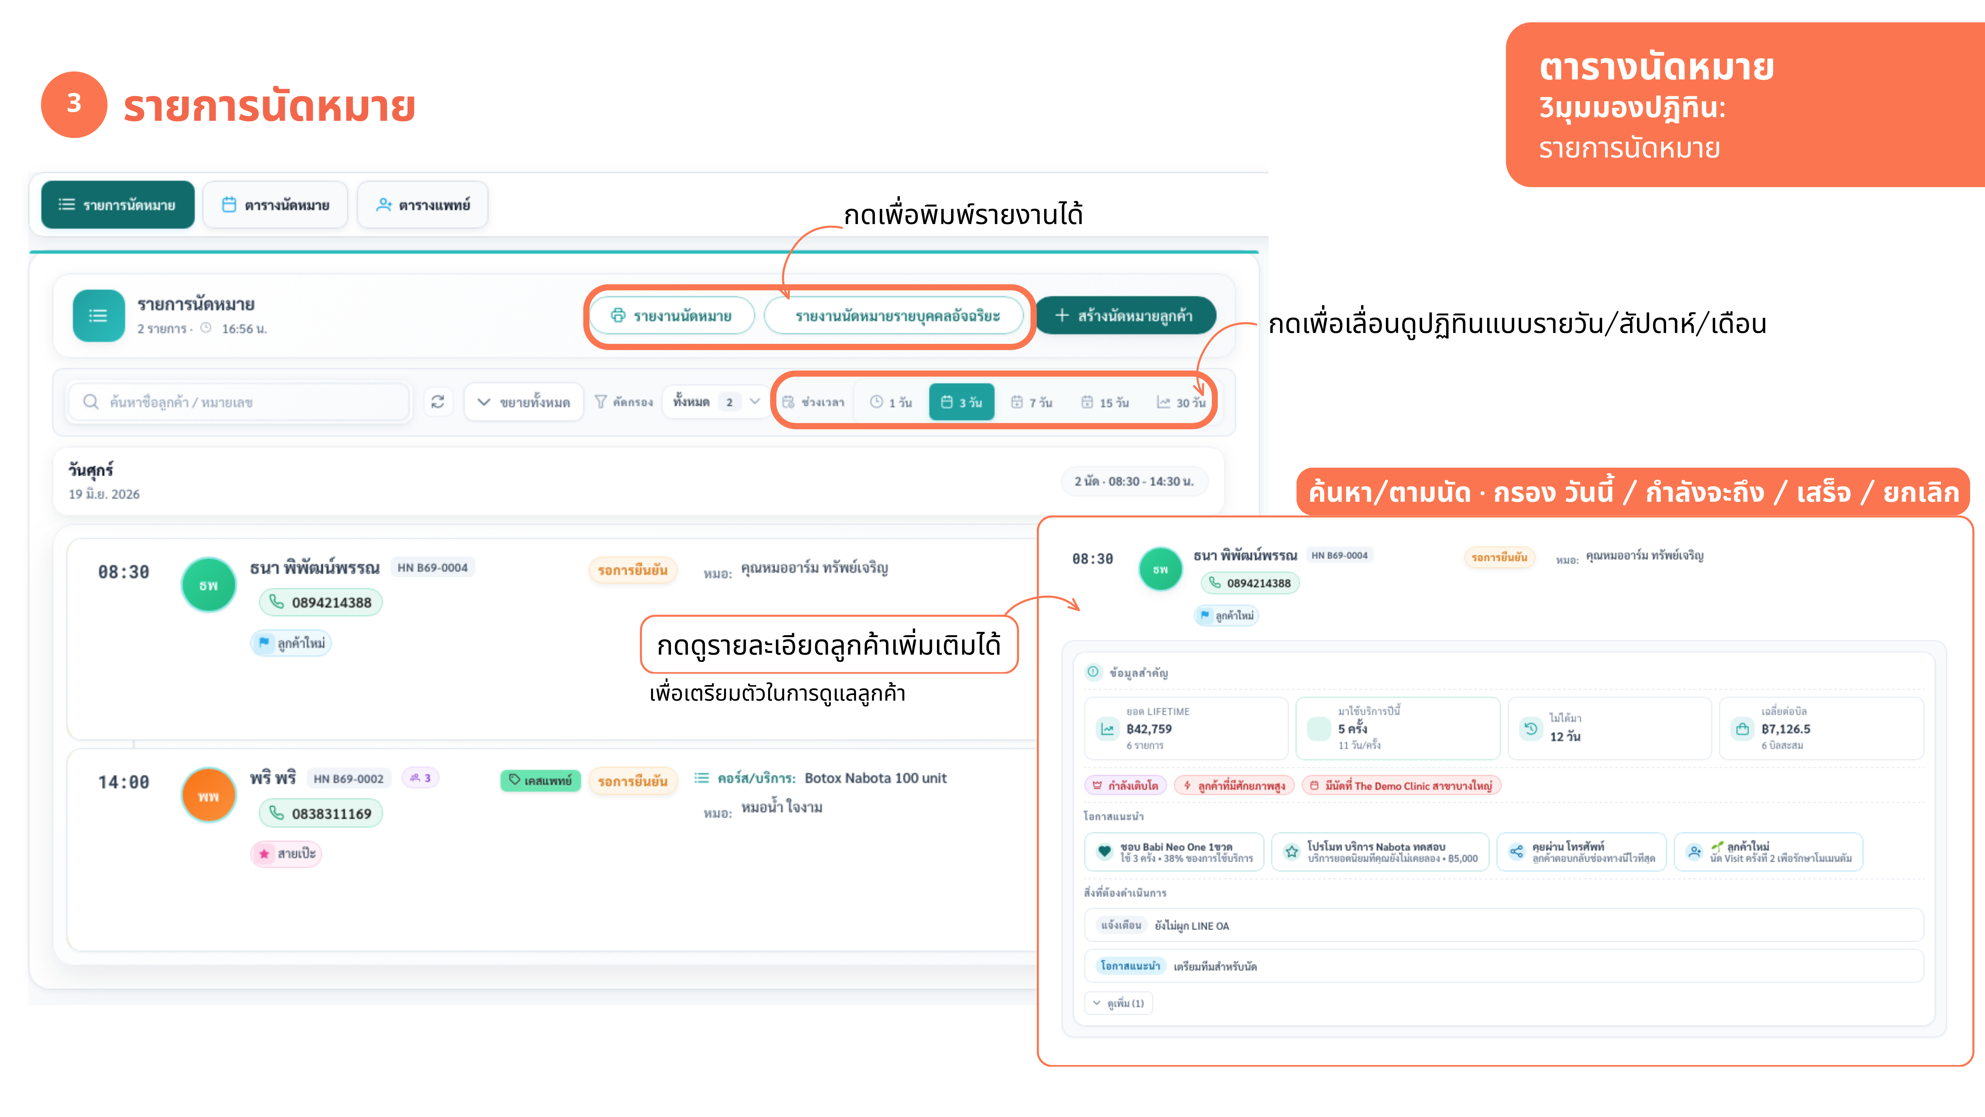The height and width of the screenshot is (1117, 1985).
Task: Click the HN B69-0004 badge in the detail card
Action: coord(1339,555)
